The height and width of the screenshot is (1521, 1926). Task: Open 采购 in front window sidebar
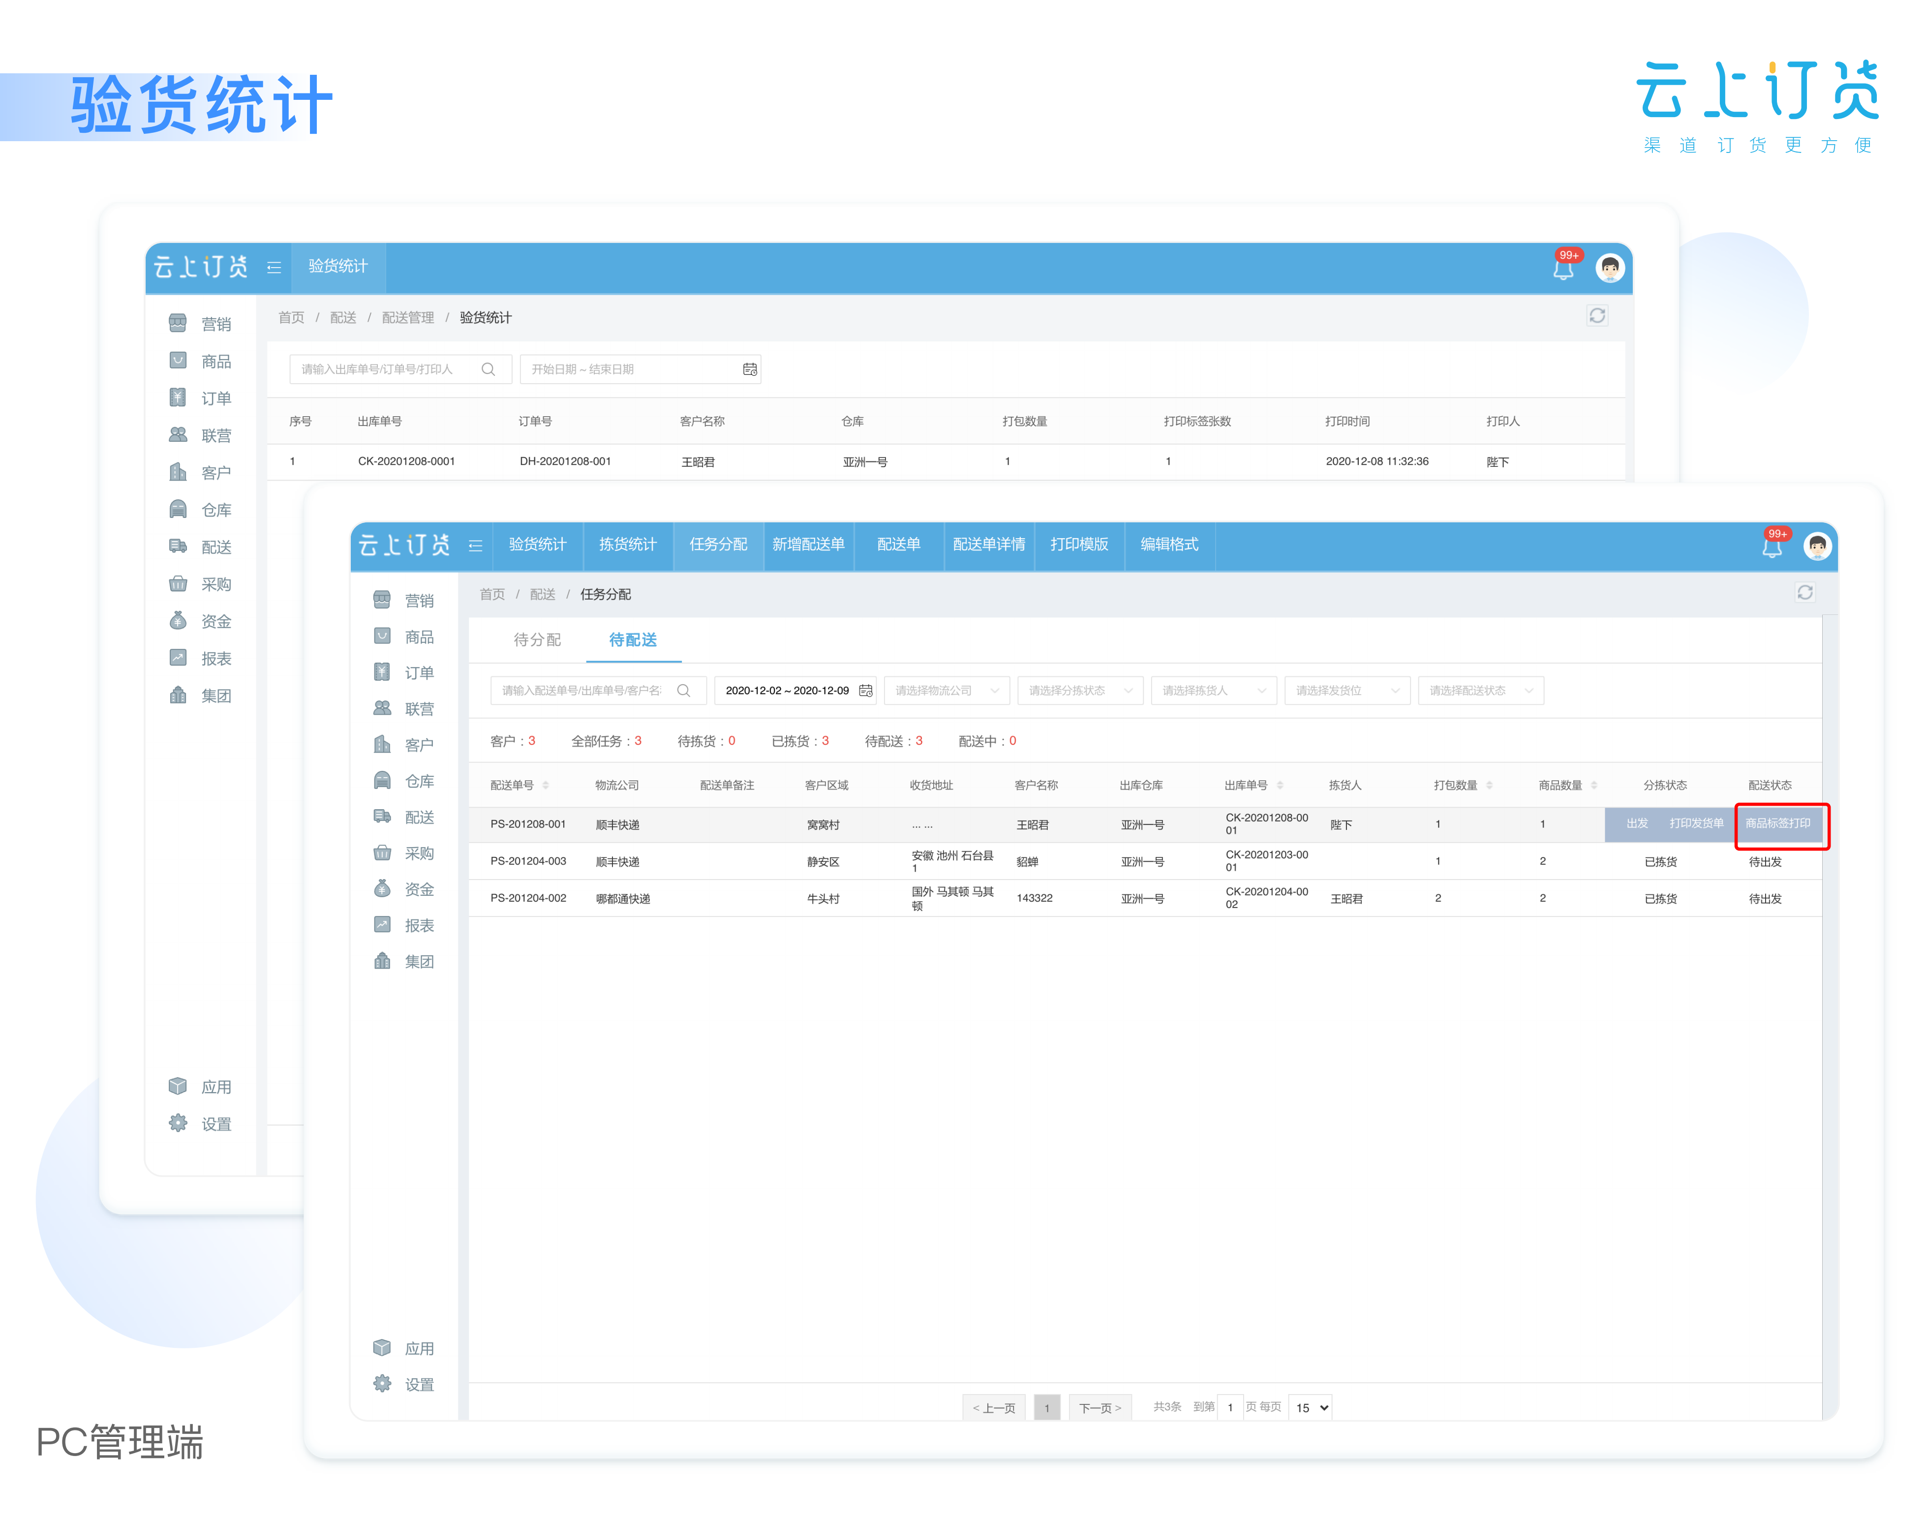pos(405,853)
